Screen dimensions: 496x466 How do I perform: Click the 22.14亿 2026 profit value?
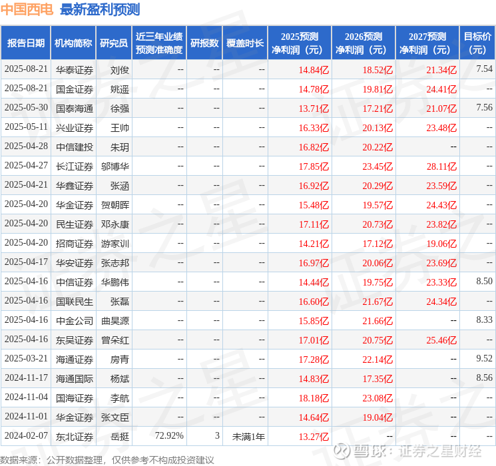(377, 359)
